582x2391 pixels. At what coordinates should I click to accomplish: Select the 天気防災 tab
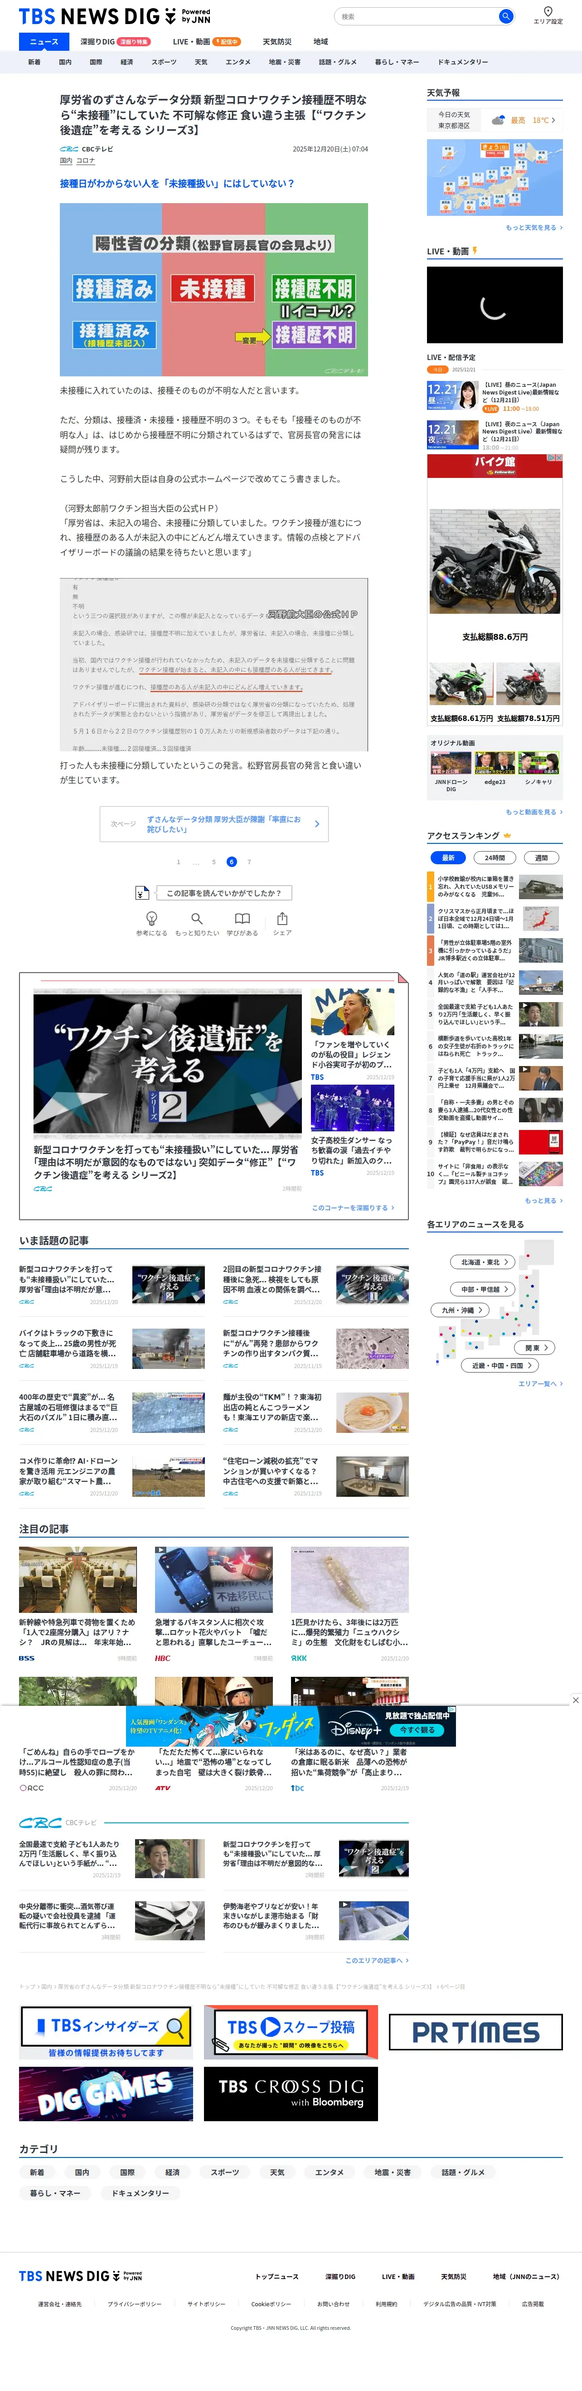click(276, 42)
